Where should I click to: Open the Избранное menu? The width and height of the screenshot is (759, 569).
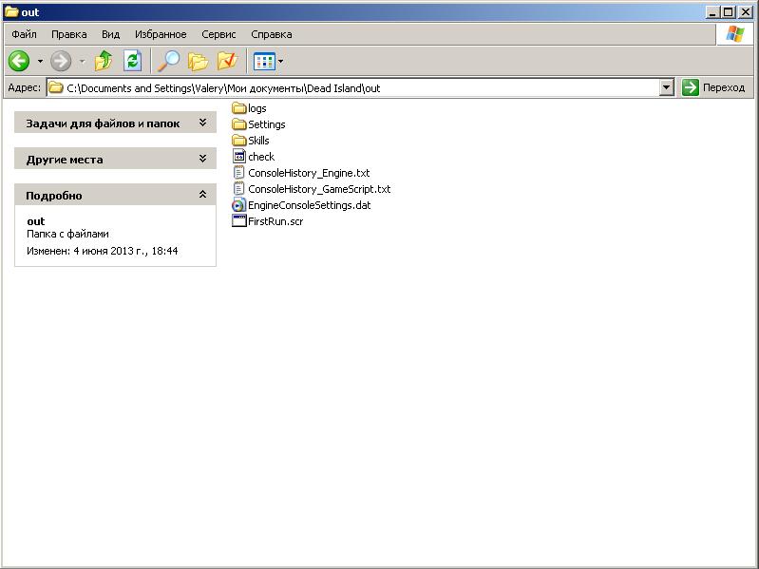click(x=161, y=34)
